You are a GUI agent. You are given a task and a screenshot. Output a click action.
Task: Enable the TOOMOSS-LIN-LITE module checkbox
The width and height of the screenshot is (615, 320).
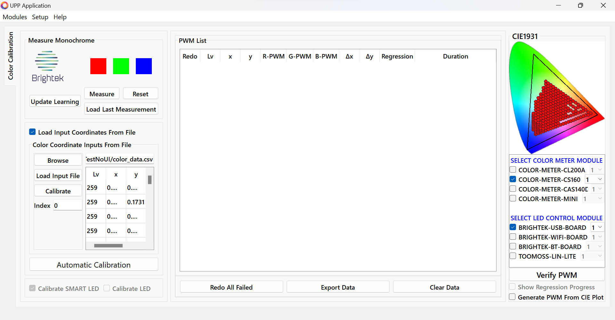513,256
